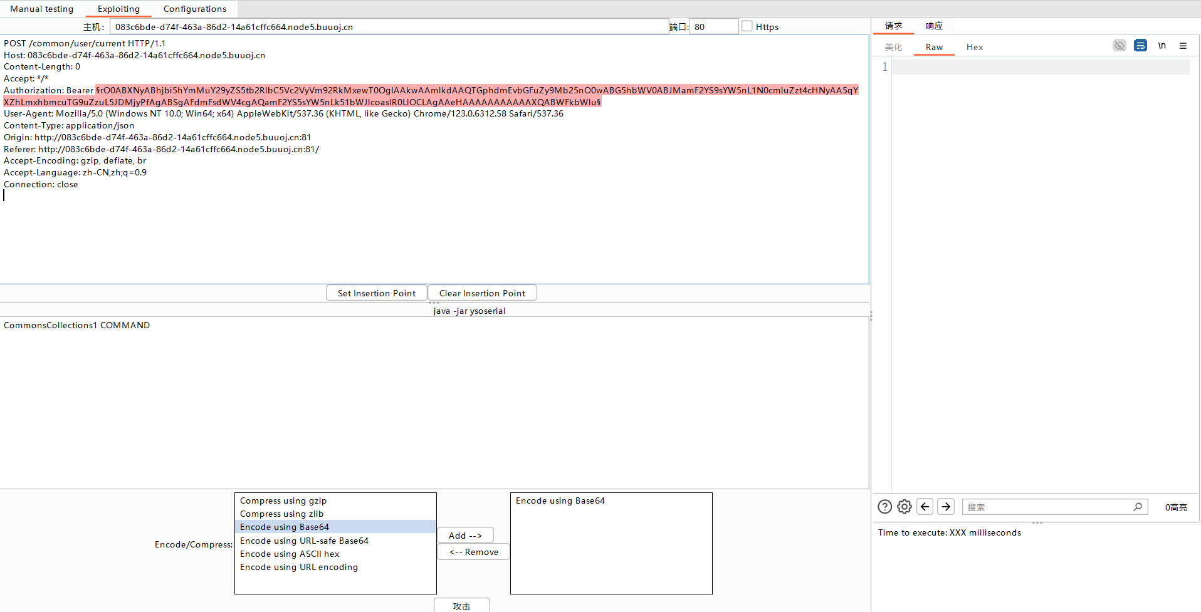Go to previous match with left arrow
The width and height of the screenshot is (1201, 612).
point(925,507)
